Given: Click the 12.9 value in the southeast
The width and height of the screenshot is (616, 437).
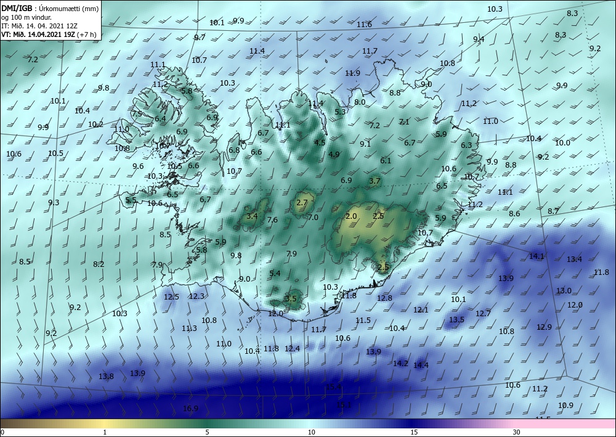Looking at the screenshot, I should pos(544,327).
